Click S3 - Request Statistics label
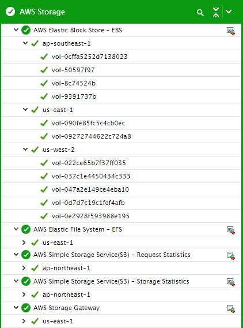The image size is (243, 328). coord(112,255)
